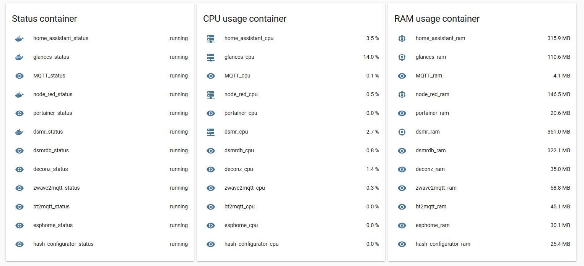Image resolution: width=584 pixels, height=266 pixels.
Task: Open the zwave2mqtt_status entity row
Action: coord(57,188)
